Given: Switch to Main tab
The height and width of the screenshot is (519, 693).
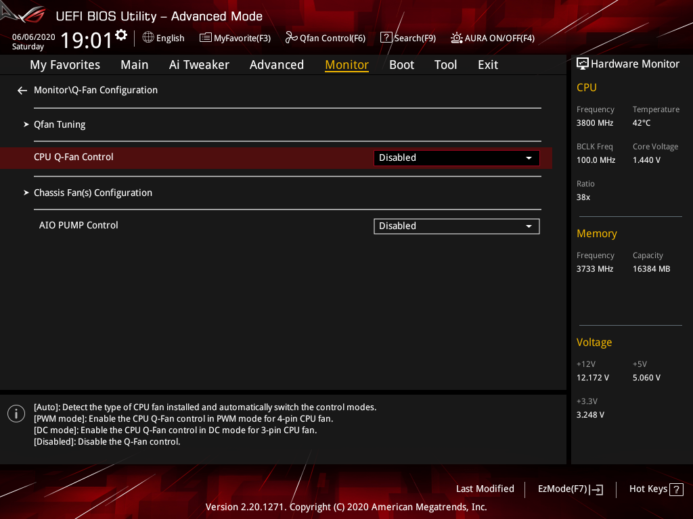Looking at the screenshot, I should coord(135,65).
